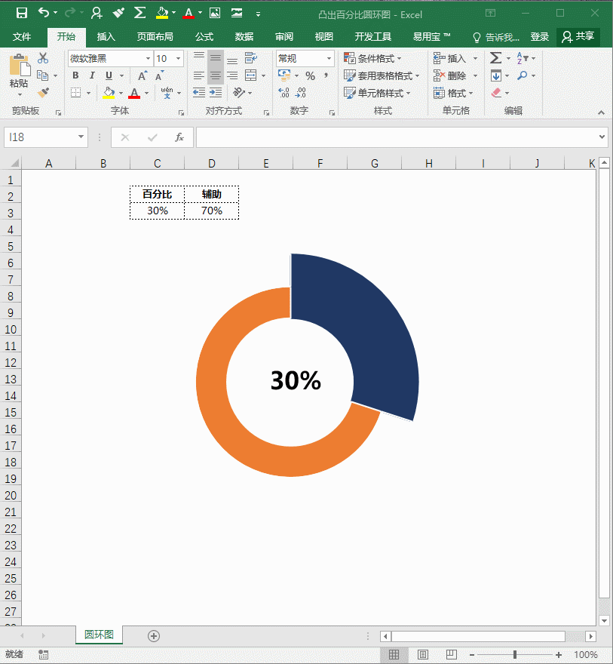Click the format painter brush in quick access toolbar

[x=118, y=13]
